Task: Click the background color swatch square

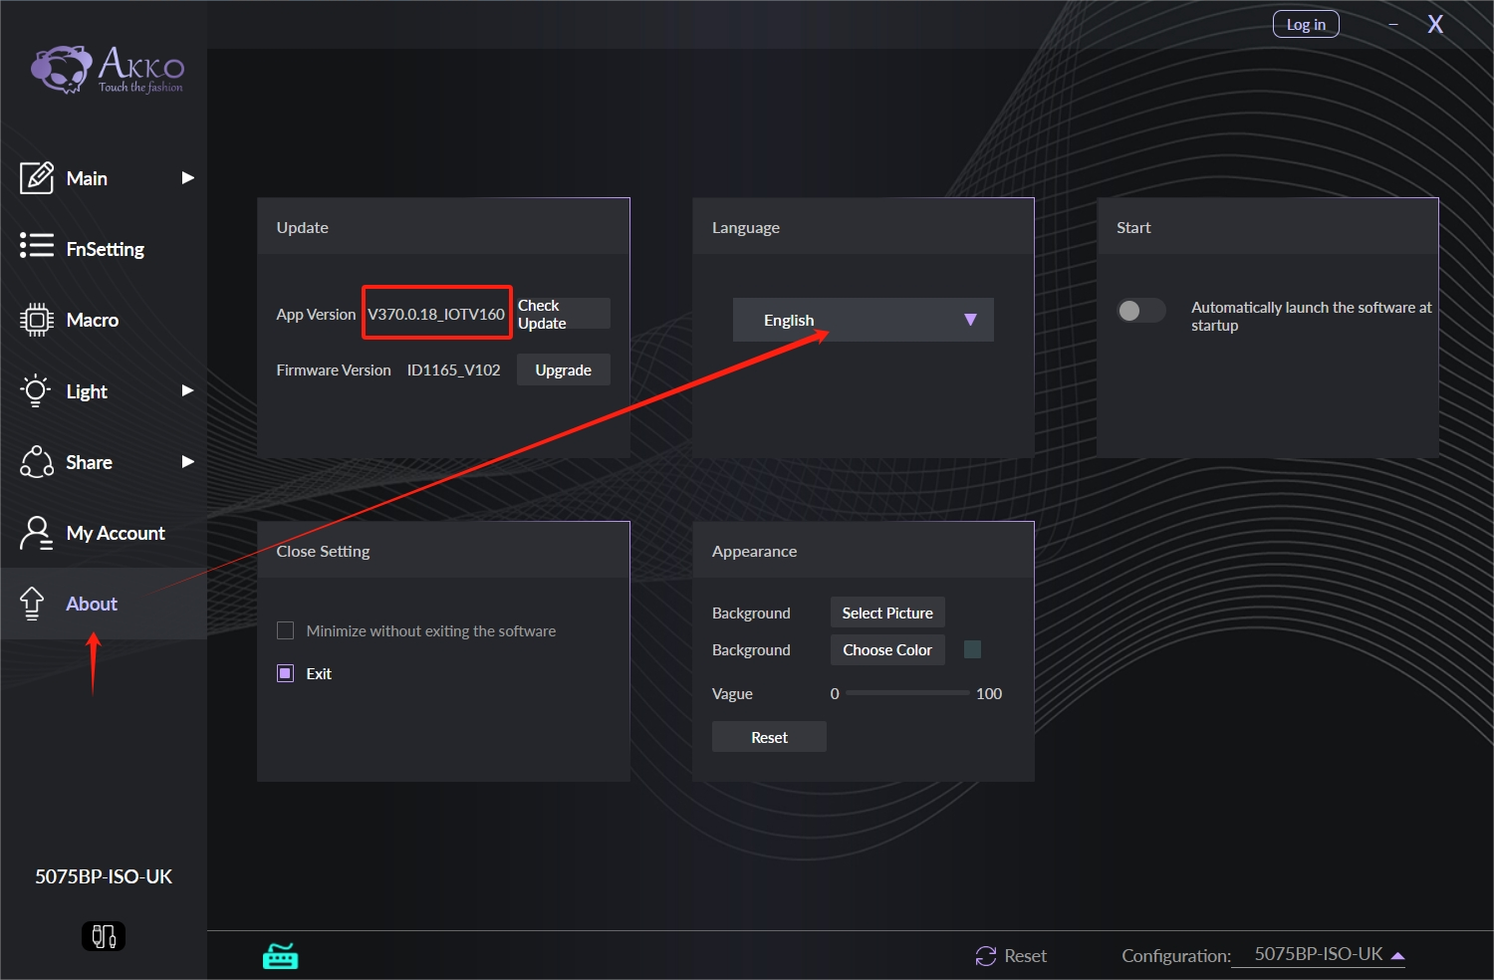Action: pos(973,649)
